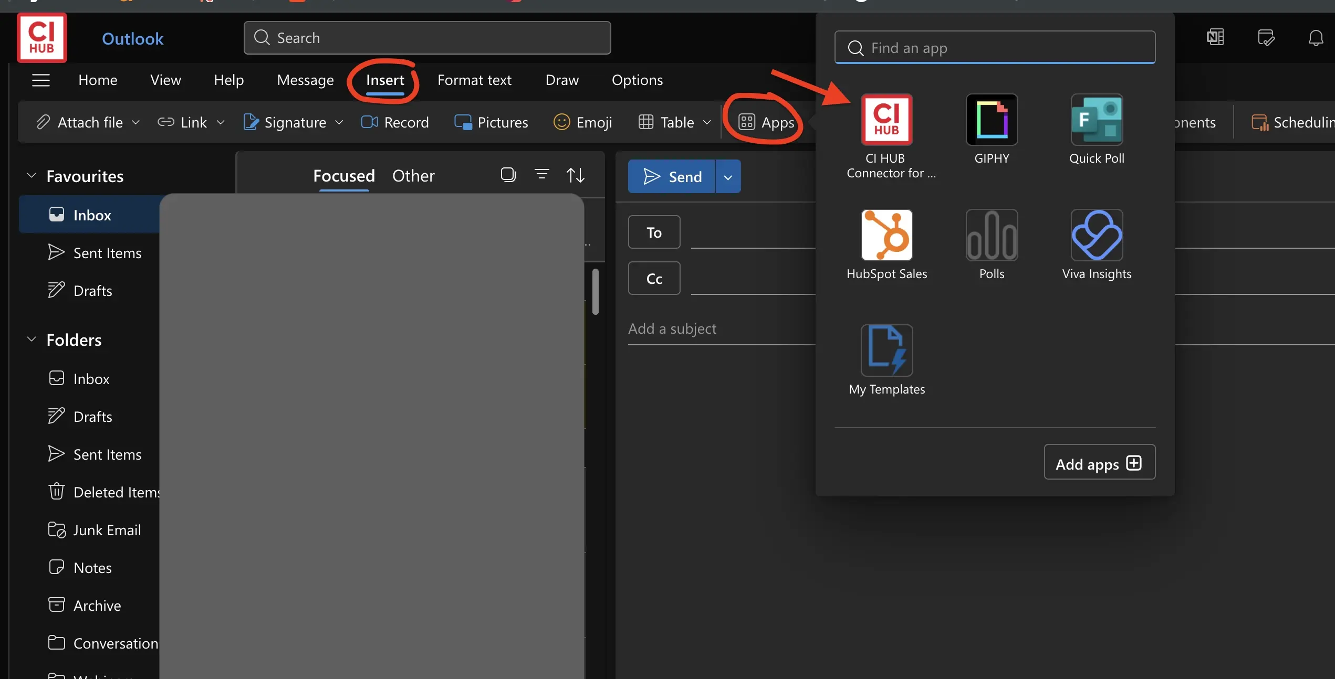
Task: Switch to the Focused inbox tab
Action: point(344,175)
